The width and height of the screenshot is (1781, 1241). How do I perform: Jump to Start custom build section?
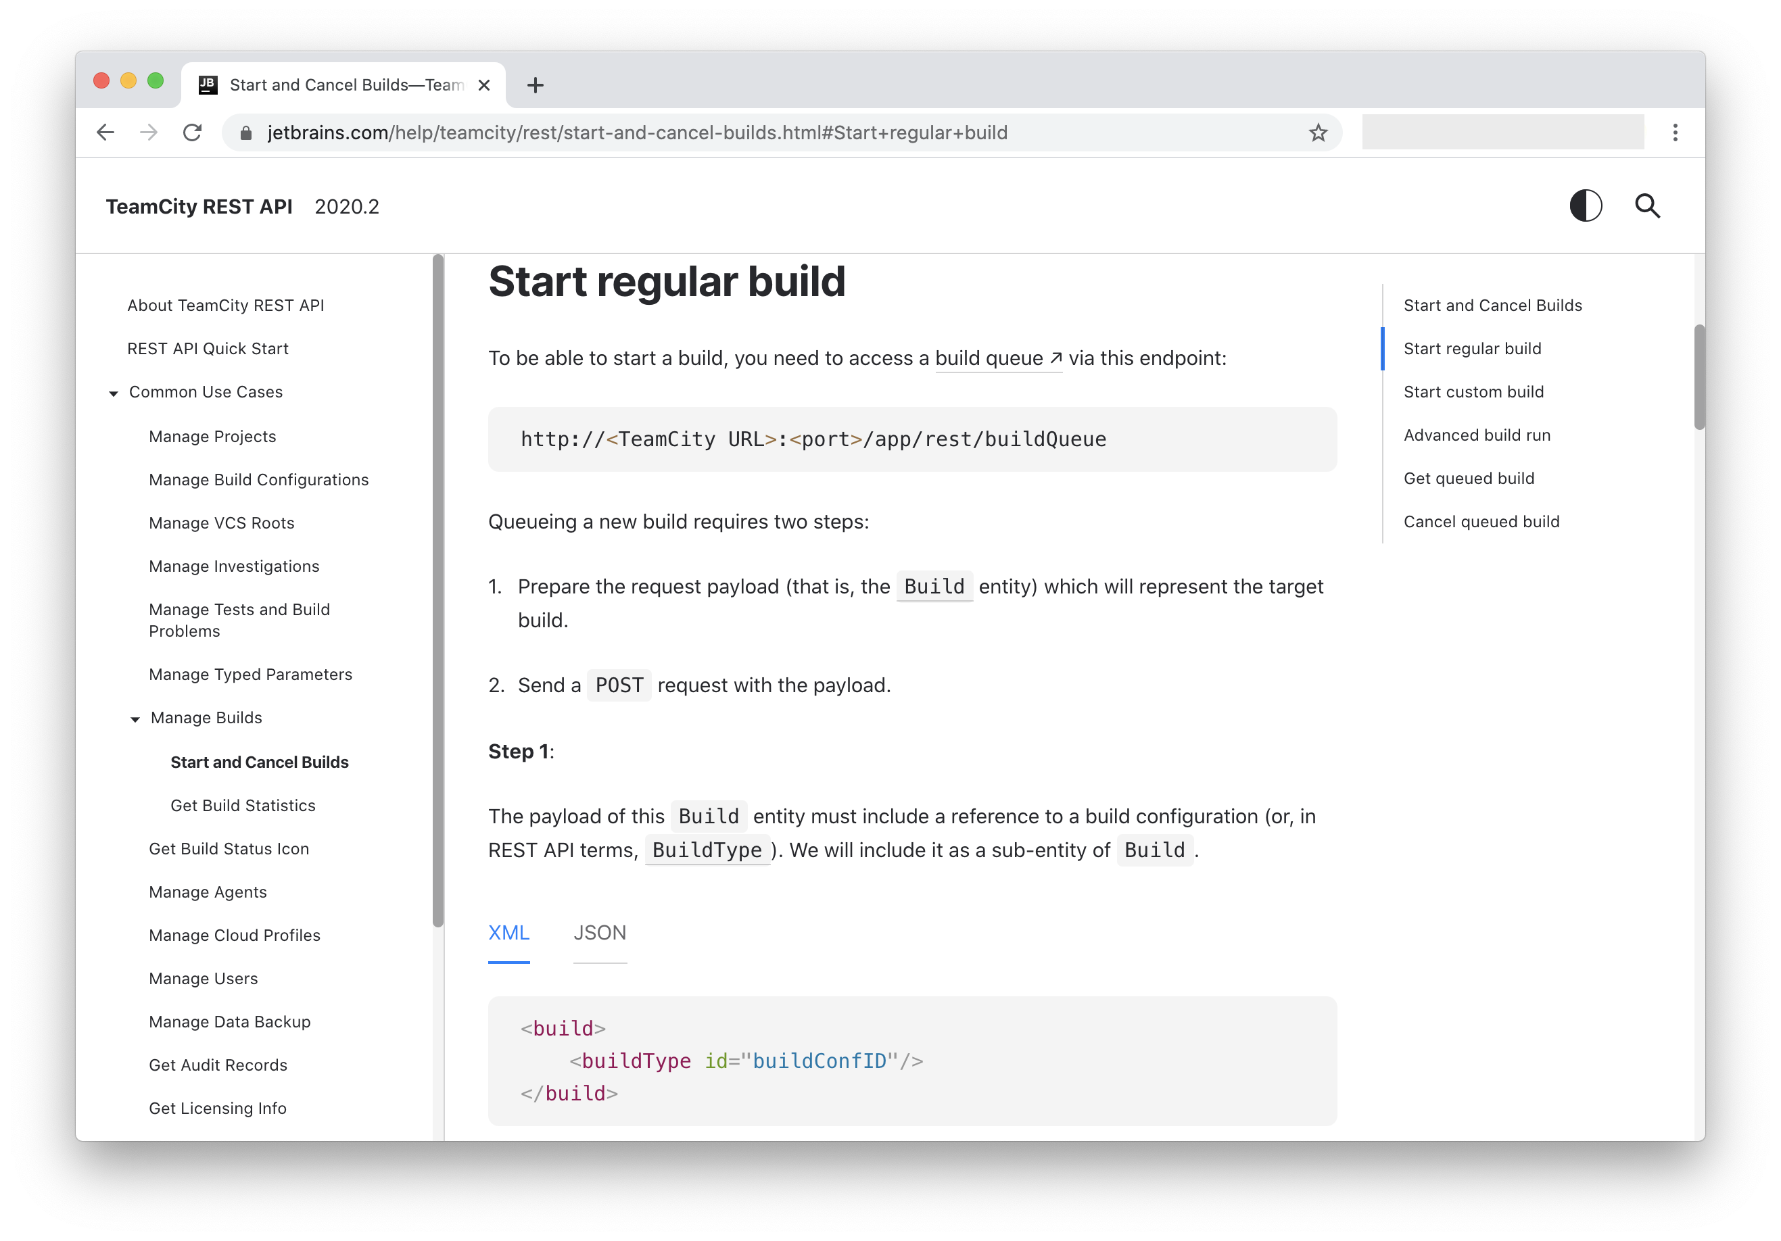[1474, 393]
